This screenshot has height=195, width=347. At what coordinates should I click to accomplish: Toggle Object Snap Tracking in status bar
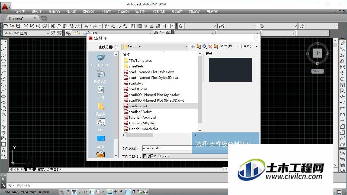coord(104,192)
